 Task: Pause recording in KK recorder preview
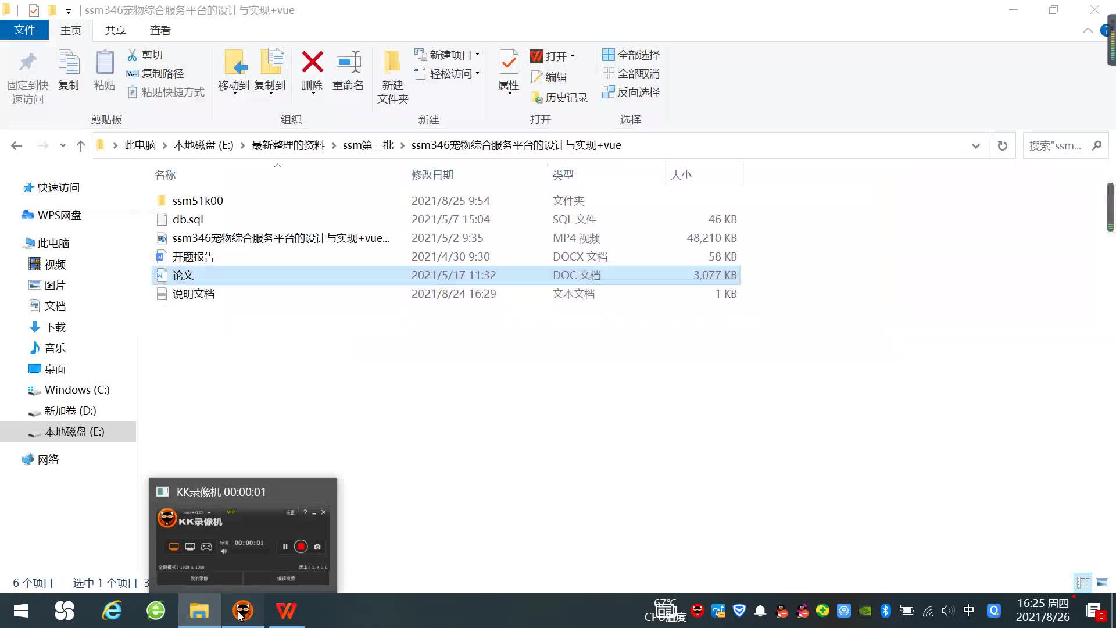click(285, 547)
